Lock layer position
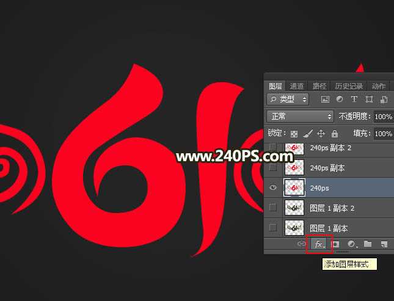 (x=321, y=133)
